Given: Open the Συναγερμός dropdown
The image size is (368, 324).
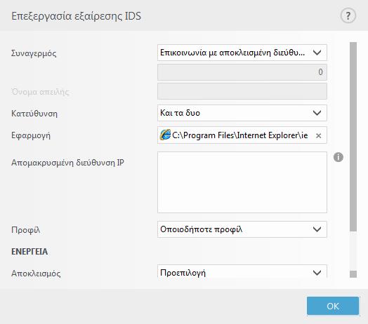Looking at the screenshot, I should coord(242,53).
